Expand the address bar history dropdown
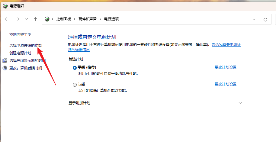Image resolution: width=276 pixels, height=142 pixels. point(254,20)
